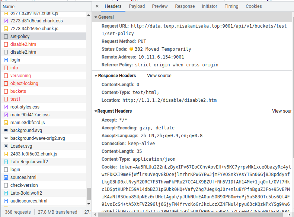294x217 pixels.
Task: Select the set-policy request row
Action: tap(44, 37)
